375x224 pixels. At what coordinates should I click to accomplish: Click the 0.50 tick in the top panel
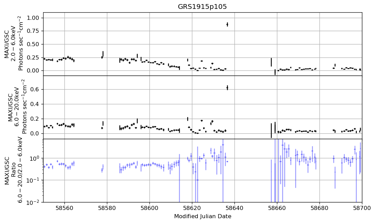tap(33, 44)
